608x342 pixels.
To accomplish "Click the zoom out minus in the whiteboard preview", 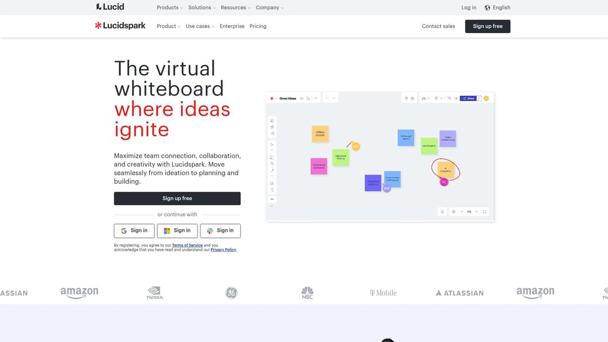I will point(462,212).
